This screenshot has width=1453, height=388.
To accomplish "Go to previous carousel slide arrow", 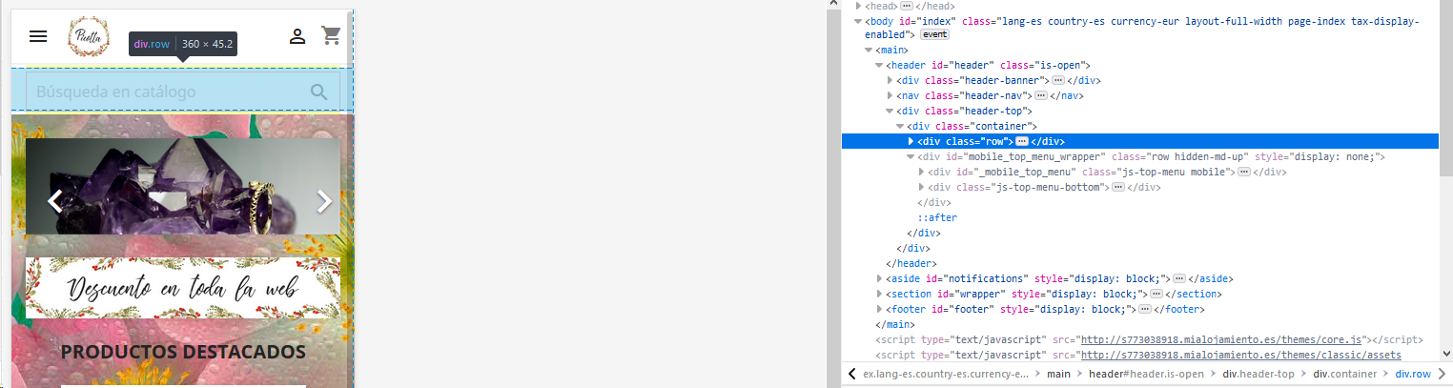I will point(55,200).
